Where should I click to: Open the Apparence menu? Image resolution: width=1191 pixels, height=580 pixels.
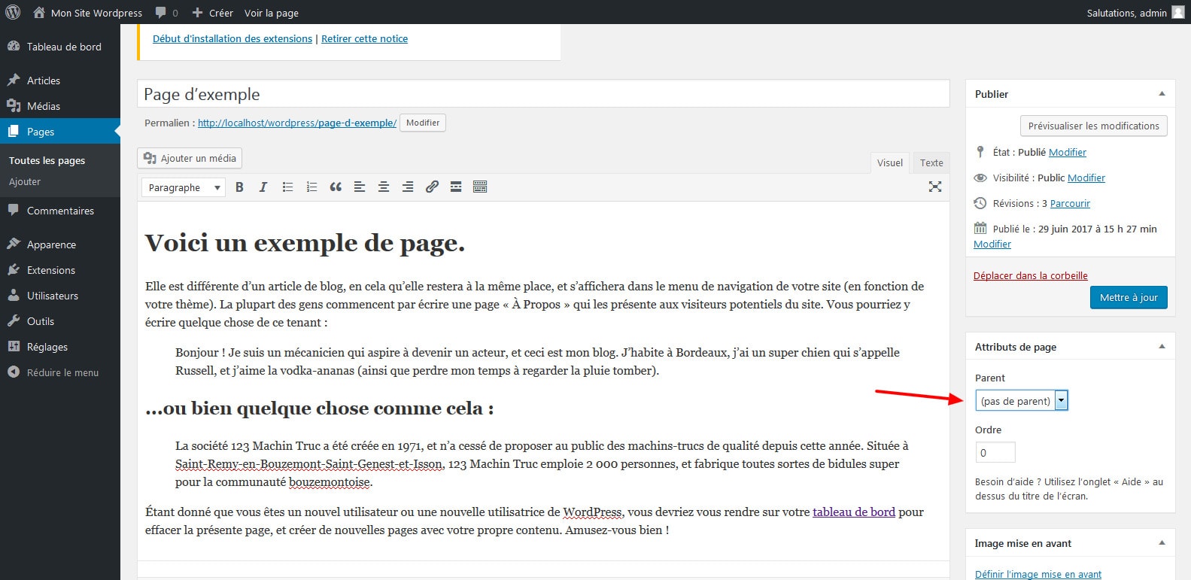tap(60, 244)
